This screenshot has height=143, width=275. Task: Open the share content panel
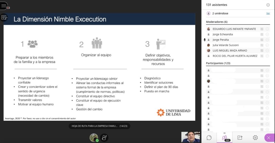(240, 138)
